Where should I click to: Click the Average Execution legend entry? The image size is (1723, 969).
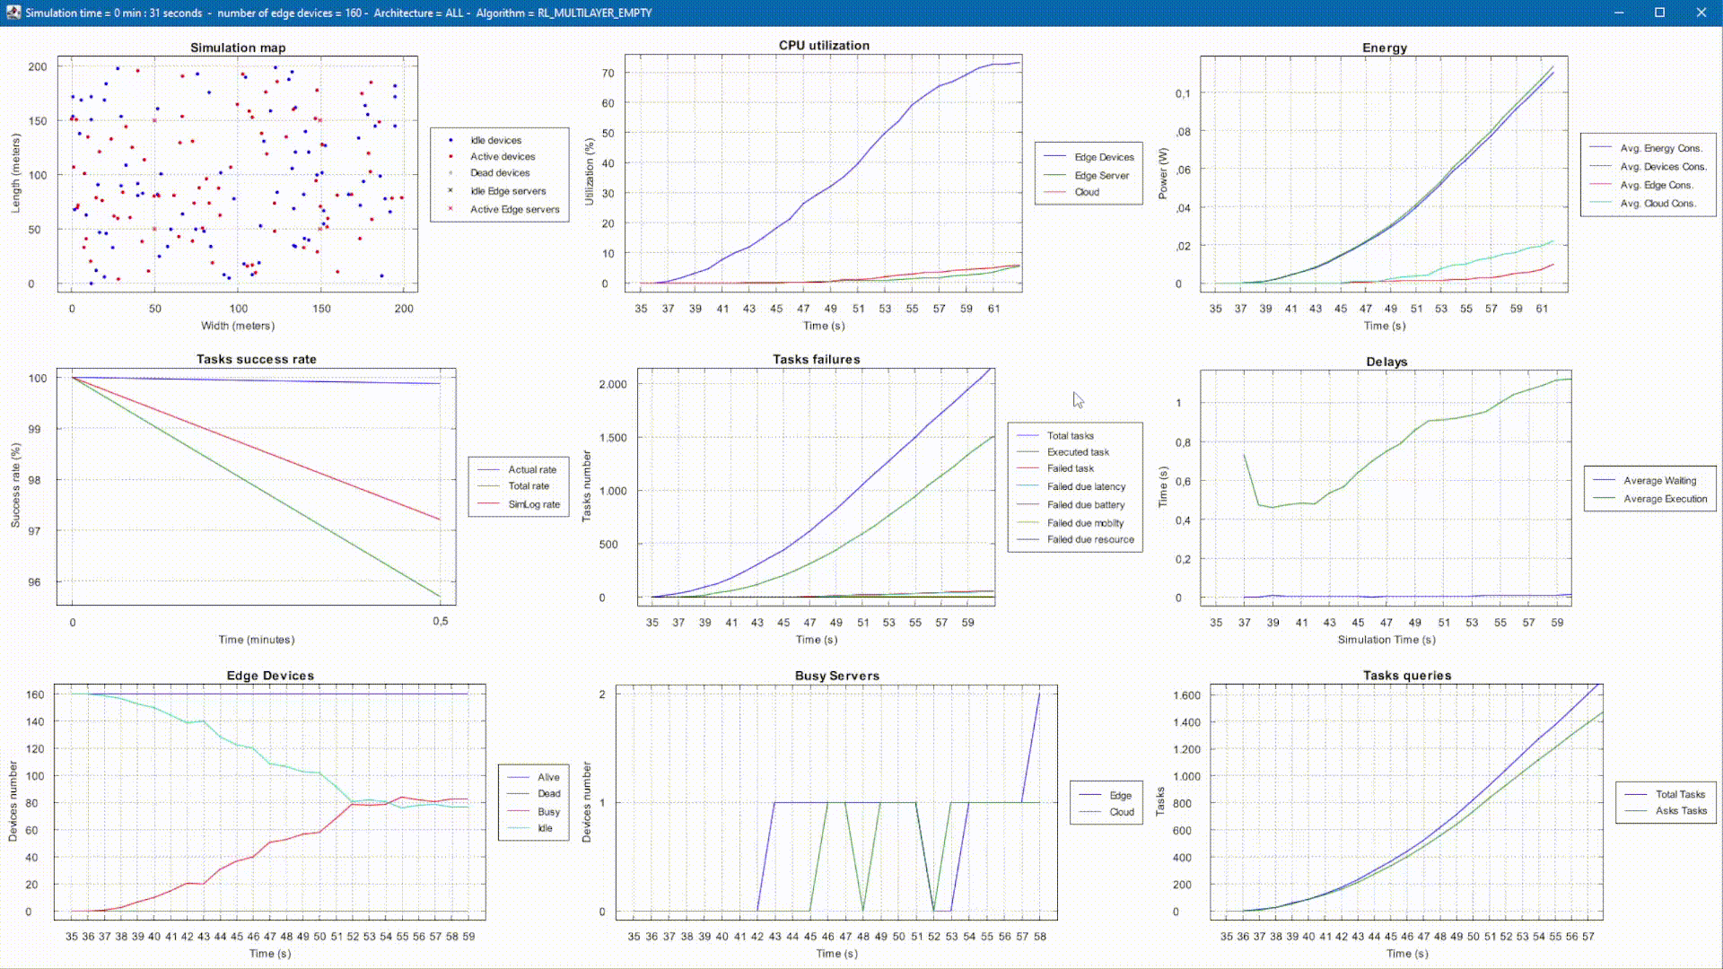1665,499
